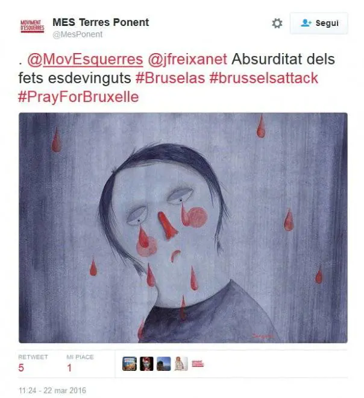Open the MES Terres Ponent account name
Screen dimensions: 364x398
(101, 22)
